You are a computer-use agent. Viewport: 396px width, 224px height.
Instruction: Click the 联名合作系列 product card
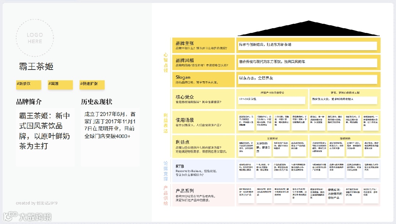[299, 195]
